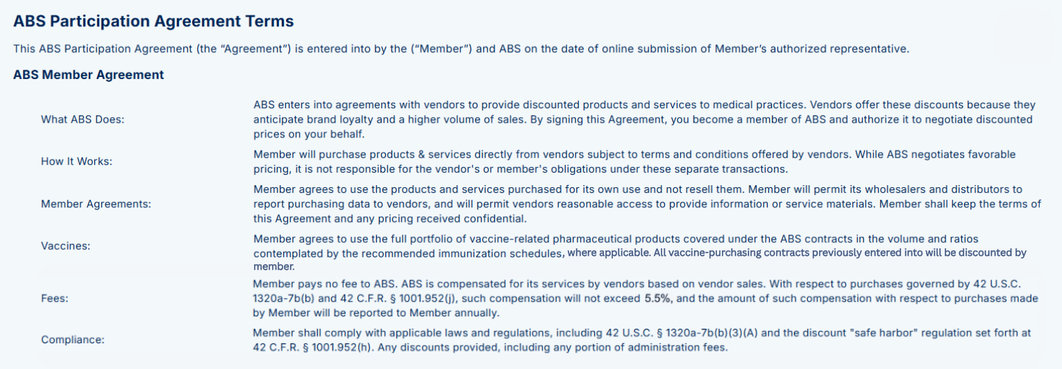Screen dimensions: 1062x369
Task: Click the "Vaccines:" row label
Action: click(66, 246)
